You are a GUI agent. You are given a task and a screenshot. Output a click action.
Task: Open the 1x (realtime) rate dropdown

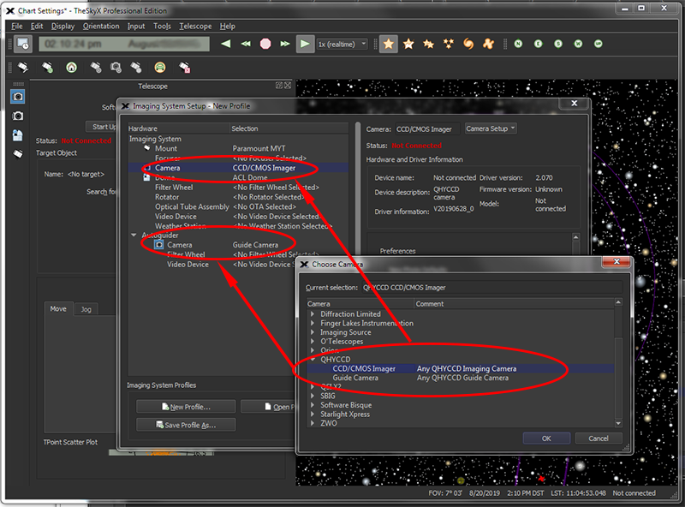(342, 45)
